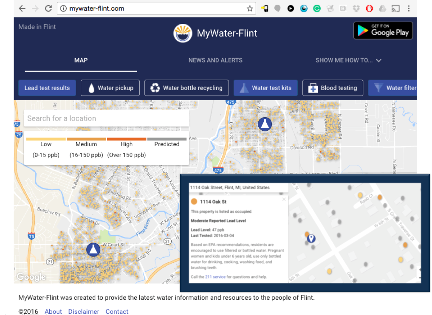
Task: Click the MyWater-Flint logo icon
Action: coord(183,33)
